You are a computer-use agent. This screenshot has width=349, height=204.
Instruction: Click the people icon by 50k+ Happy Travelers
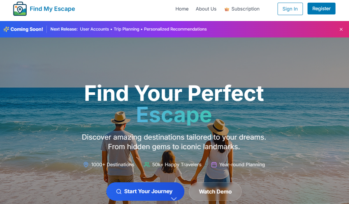tap(147, 165)
